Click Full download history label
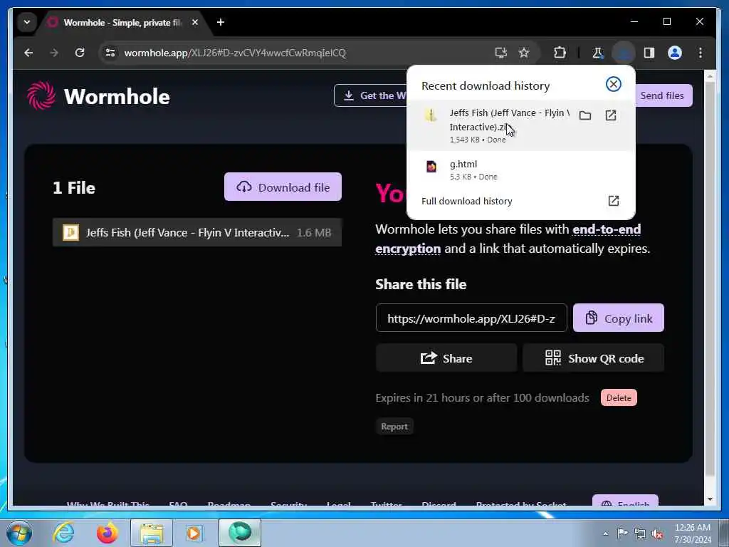The image size is (729, 547). pyautogui.click(x=467, y=201)
